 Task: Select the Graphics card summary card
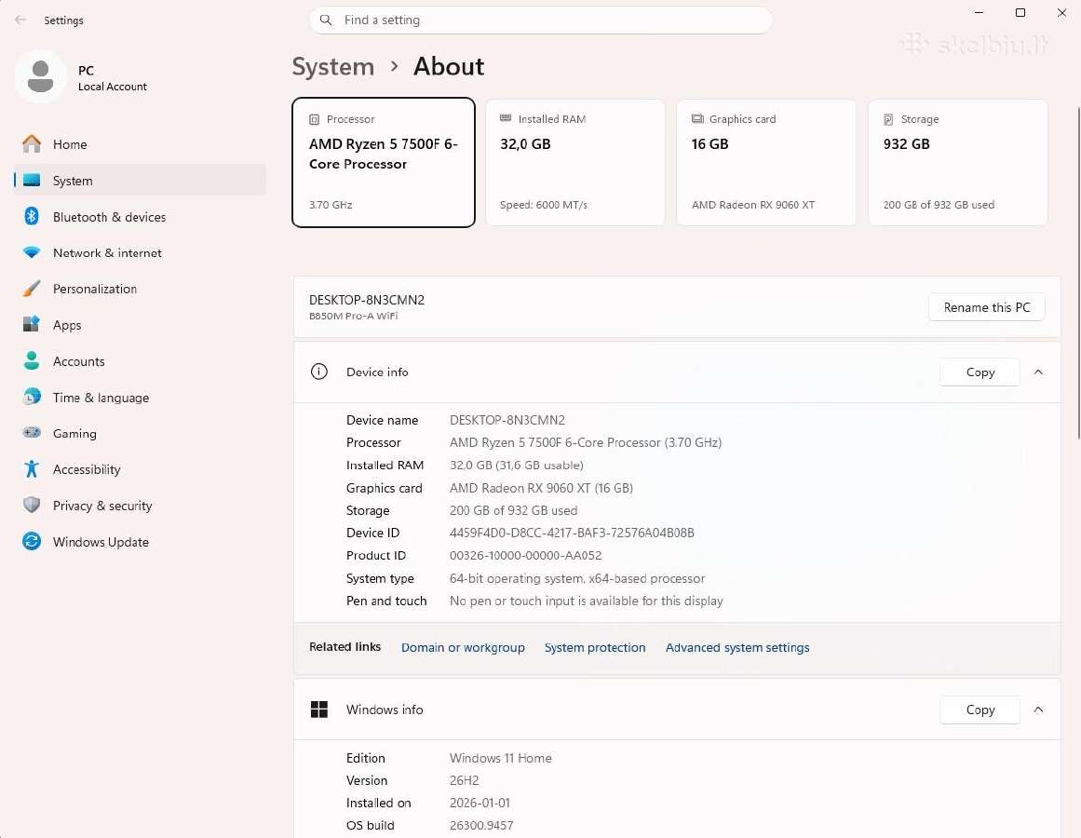coord(766,163)
